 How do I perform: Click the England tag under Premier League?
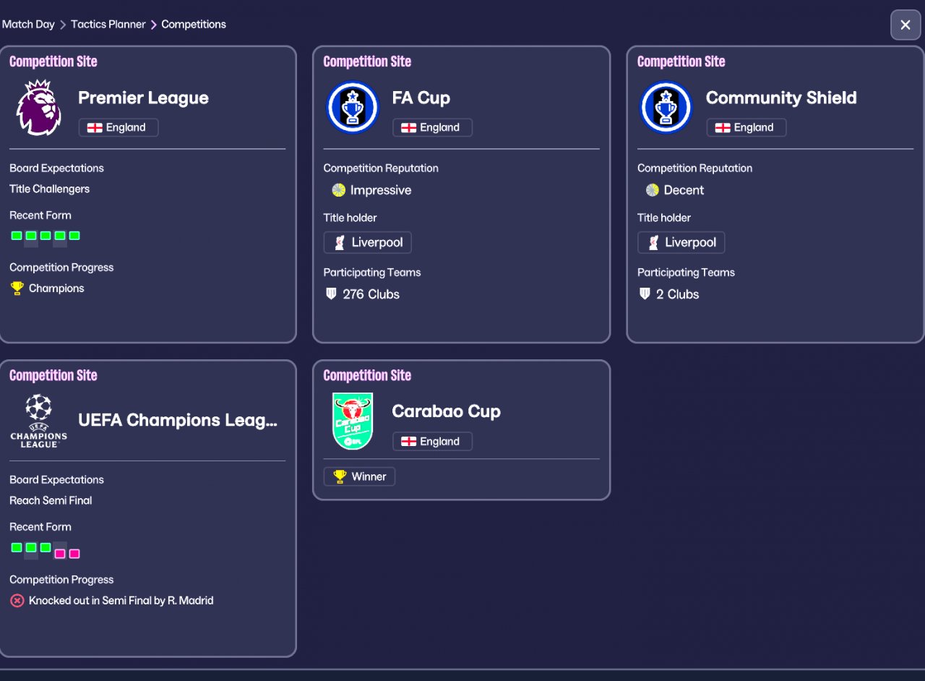119,127
